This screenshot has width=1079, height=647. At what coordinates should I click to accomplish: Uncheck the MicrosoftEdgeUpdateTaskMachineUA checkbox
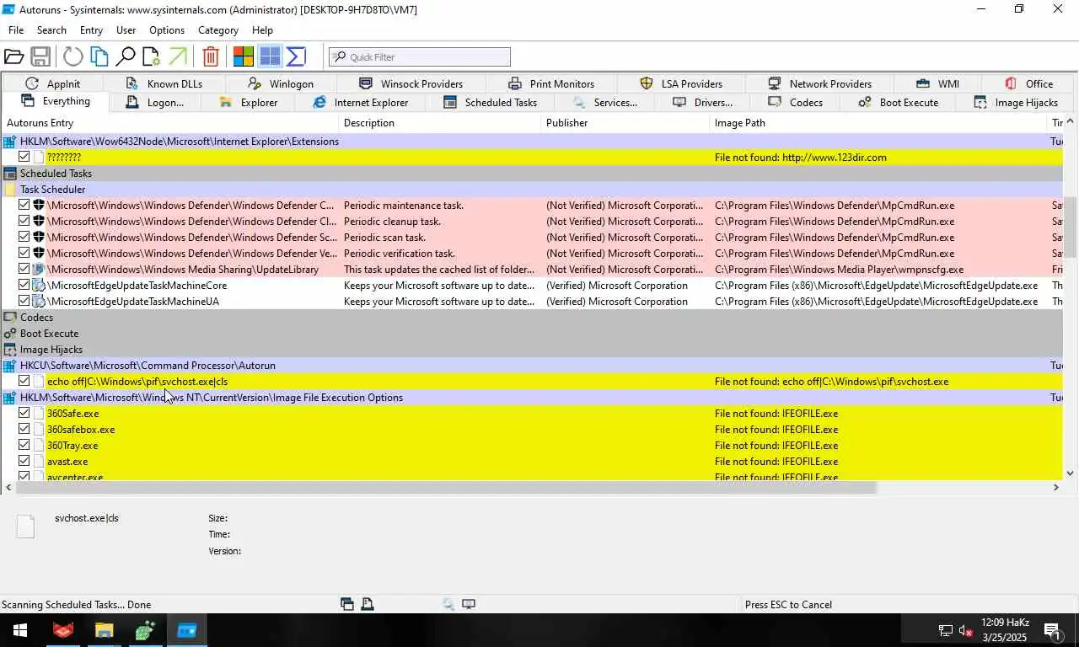point(24,301)
